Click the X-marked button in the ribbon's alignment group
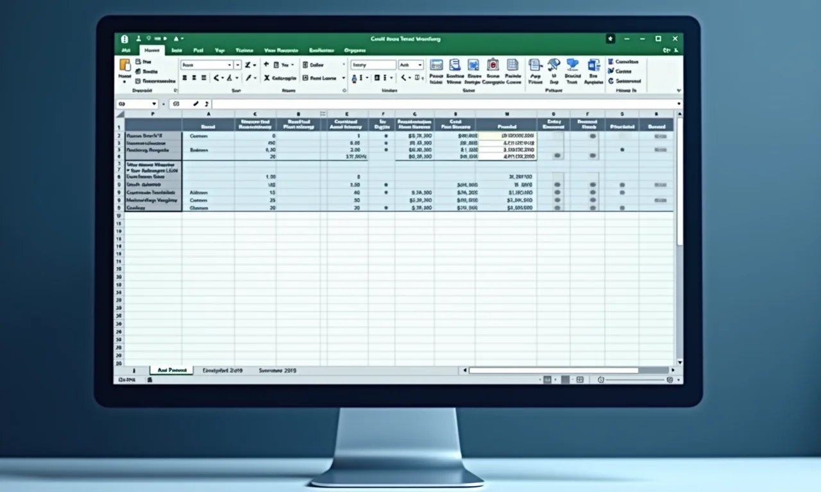The image size is (821, 492). point(267,78)
